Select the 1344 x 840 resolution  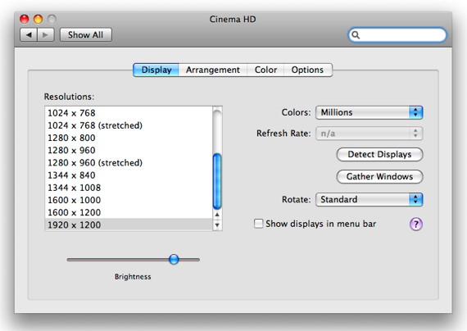129,175
